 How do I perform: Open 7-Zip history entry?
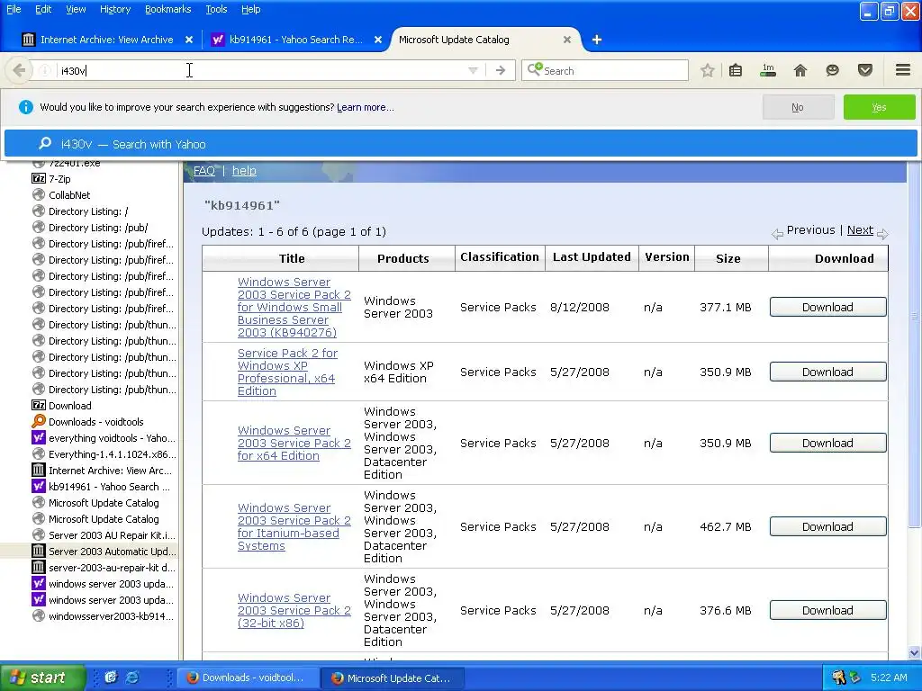(x=59, y=179)
